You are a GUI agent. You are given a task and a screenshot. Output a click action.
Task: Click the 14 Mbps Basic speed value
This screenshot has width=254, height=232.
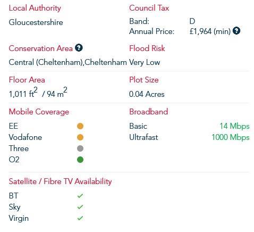tap(234, 126)
